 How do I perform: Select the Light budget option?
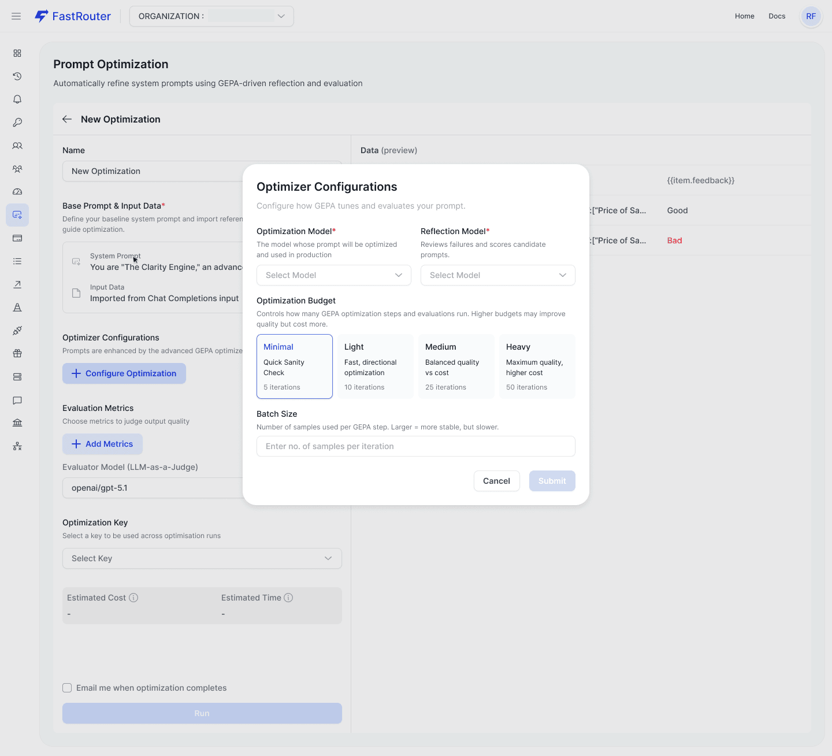376,366
